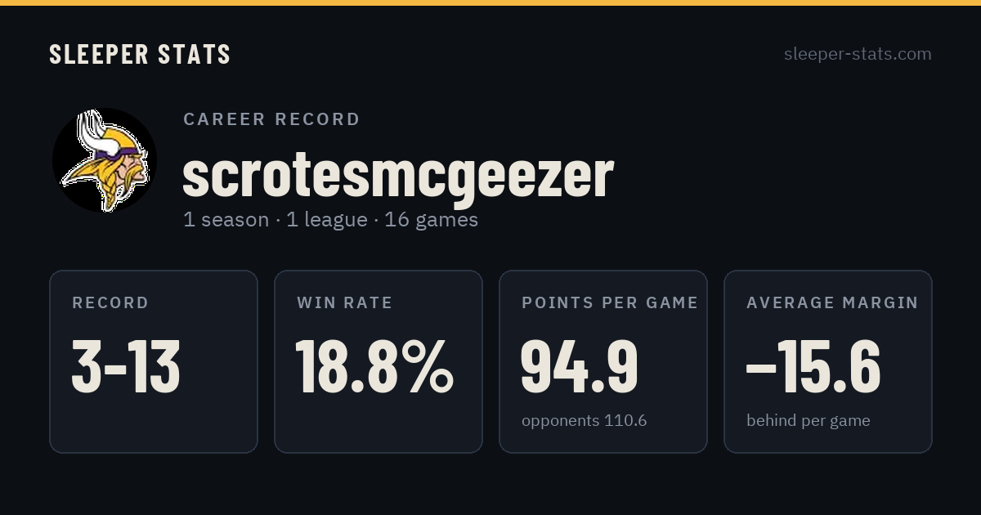The width and height of the screenshot is (981, 515).
Task: Open the sleeper-stats.com link
Action: (858, 54)
